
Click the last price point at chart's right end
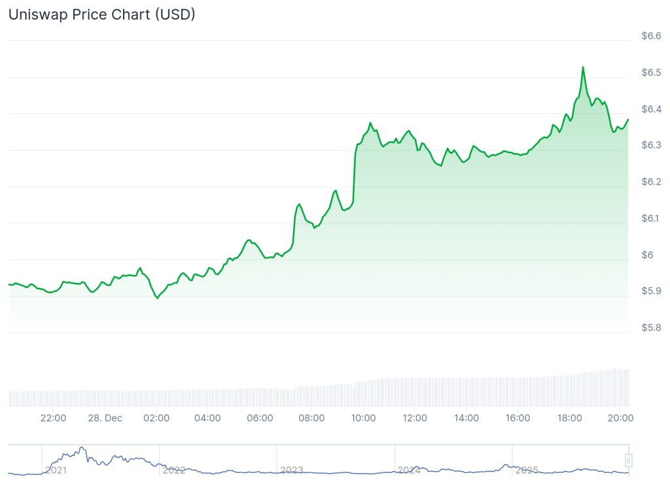628,120
